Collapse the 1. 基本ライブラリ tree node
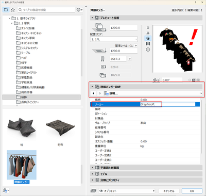The height and width of the screenshot is (196, 206). click(x=10, y=18)
